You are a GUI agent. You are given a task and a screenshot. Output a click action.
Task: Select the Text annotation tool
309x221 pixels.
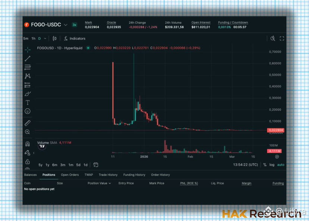coord(28,102)
